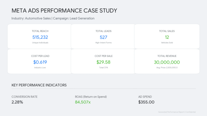Click the Total Revenue value 30,000,000

coord(167,62)
